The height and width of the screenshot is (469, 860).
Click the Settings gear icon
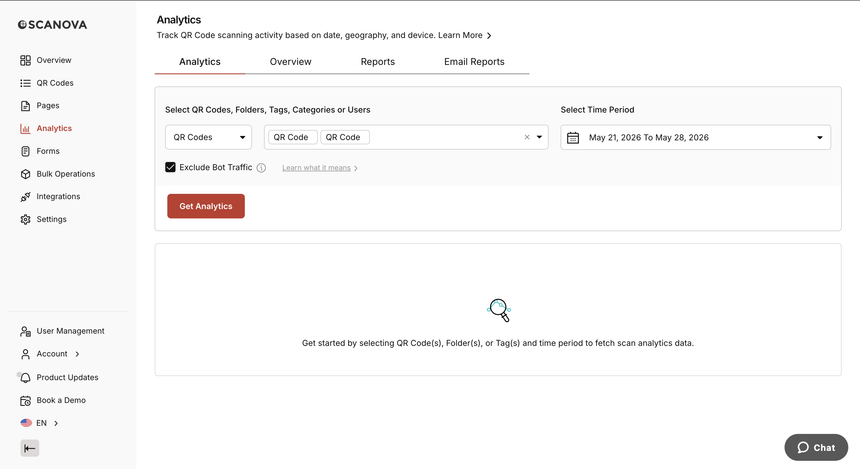pyautogui.click(x=25, y=219)
